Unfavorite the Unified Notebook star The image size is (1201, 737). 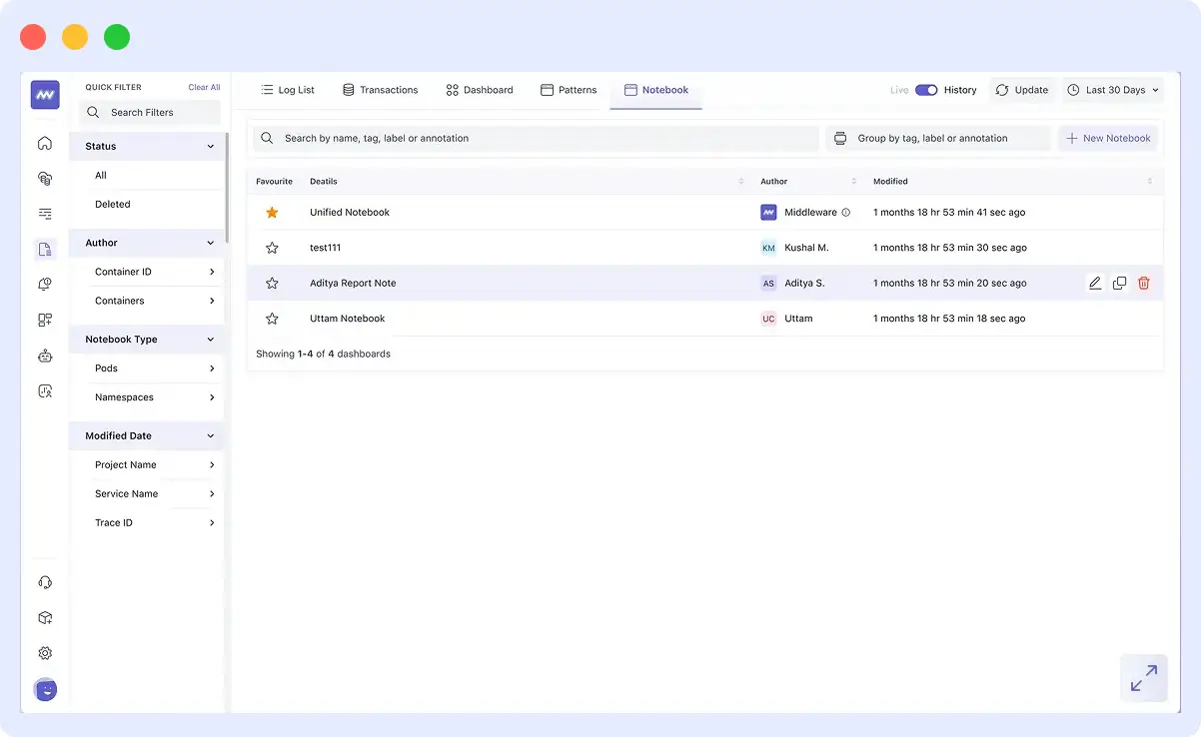[272, 212]
